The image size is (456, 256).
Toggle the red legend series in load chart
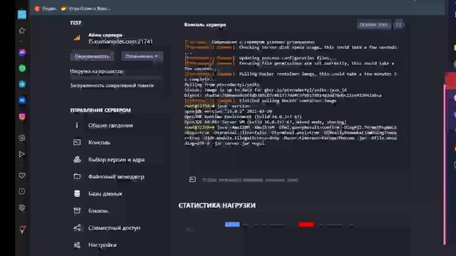click(306, 225)
